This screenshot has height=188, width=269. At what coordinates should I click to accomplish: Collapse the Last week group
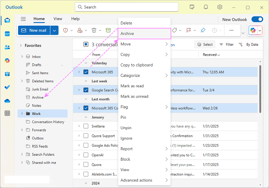[86, 81]
